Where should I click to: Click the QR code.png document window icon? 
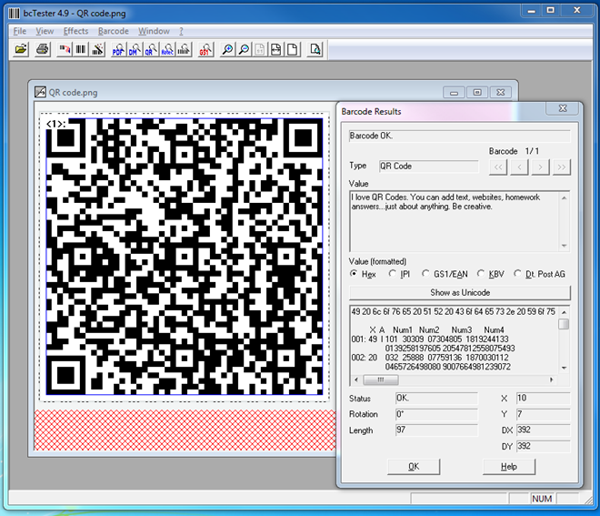[x=40, y=92]
